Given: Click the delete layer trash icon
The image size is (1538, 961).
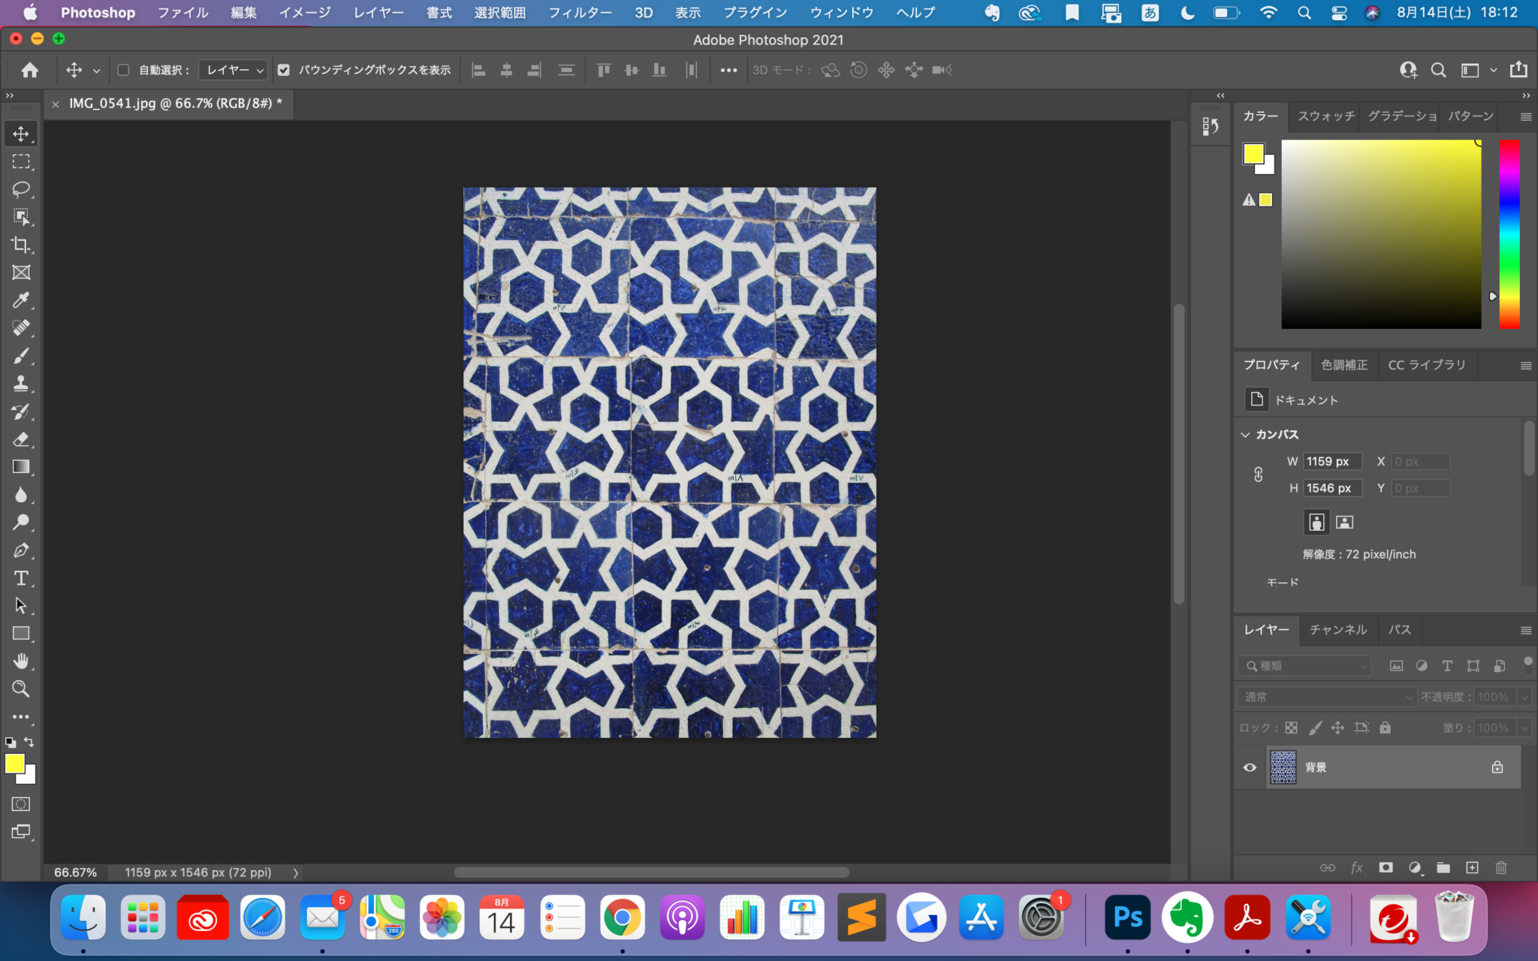Looking at the screenshot, I should (x=1500, y=868).
